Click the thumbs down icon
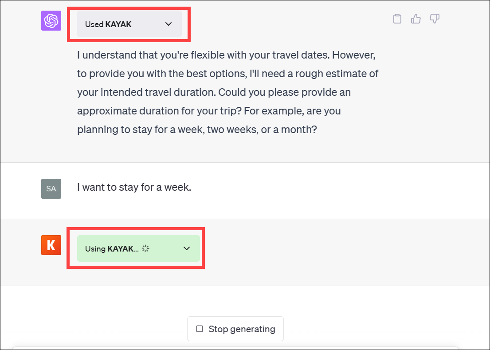 [435, 19]
